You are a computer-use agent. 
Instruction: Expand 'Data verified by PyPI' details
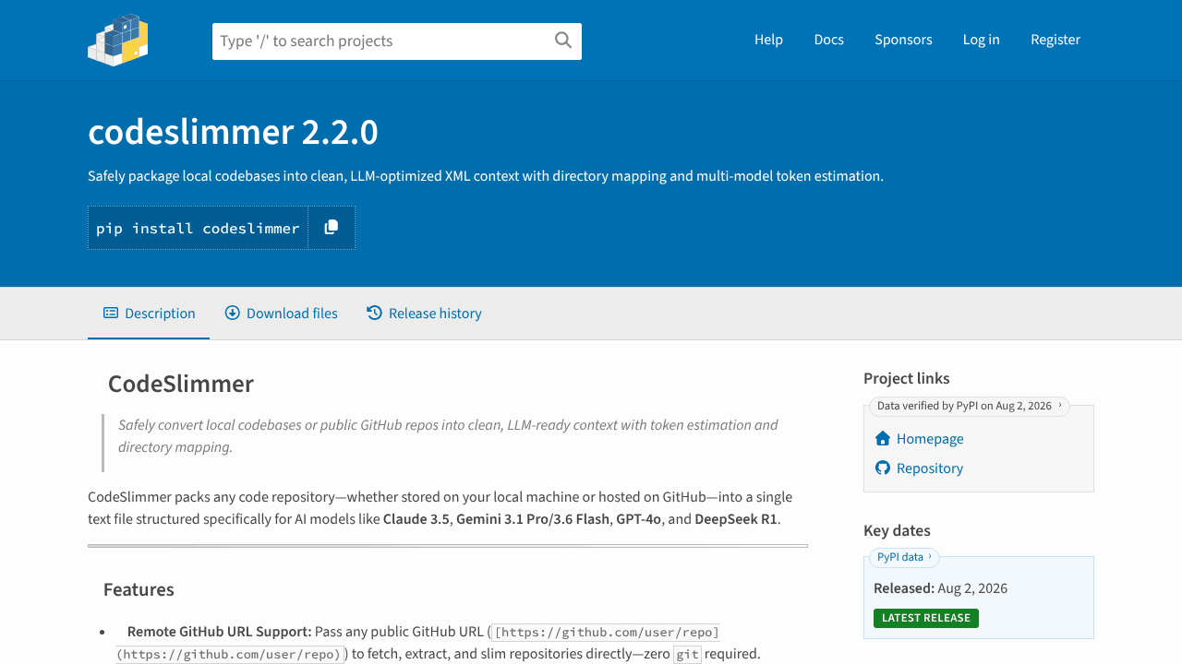[970, 406]
